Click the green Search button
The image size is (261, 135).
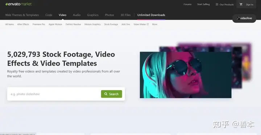click(x=112, y=94)
